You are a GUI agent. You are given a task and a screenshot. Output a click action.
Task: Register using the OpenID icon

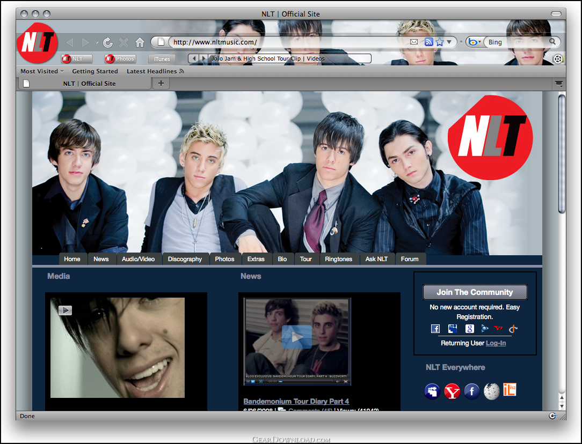[513, 329]
